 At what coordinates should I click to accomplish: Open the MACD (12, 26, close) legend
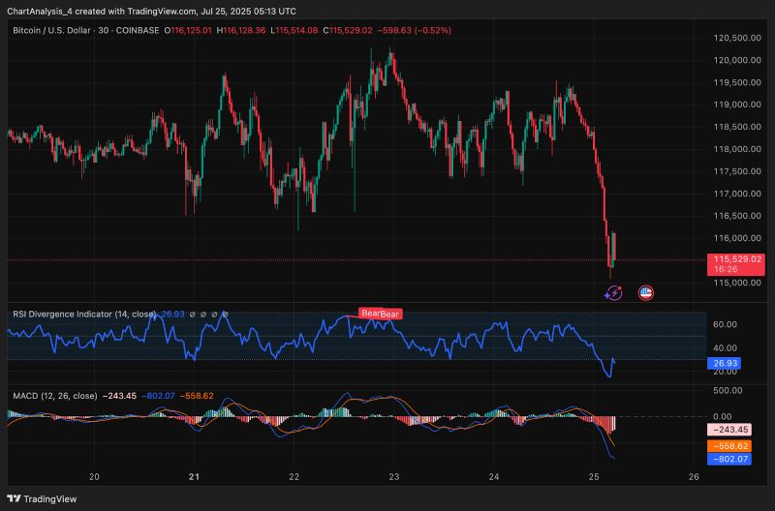click(x=54, y=397)
